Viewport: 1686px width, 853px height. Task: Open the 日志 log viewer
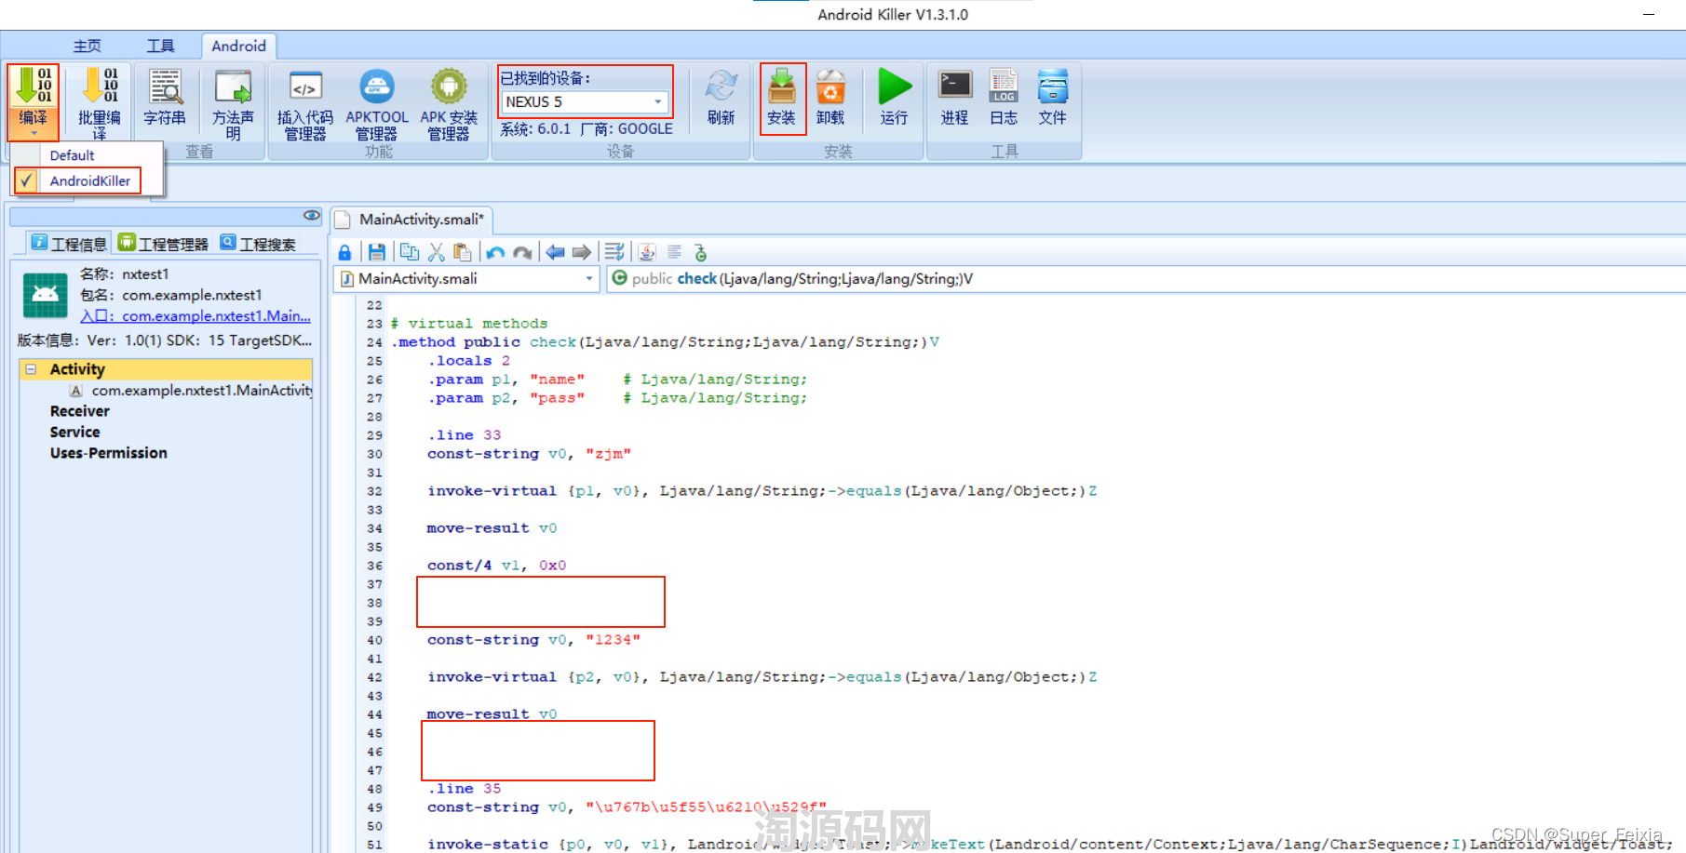1004,98
